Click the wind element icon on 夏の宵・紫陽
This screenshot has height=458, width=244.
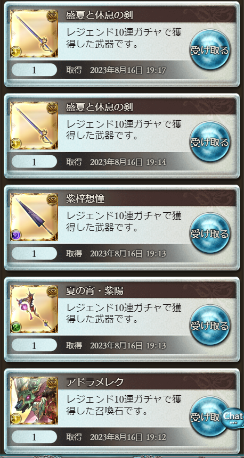coord(15,327)
